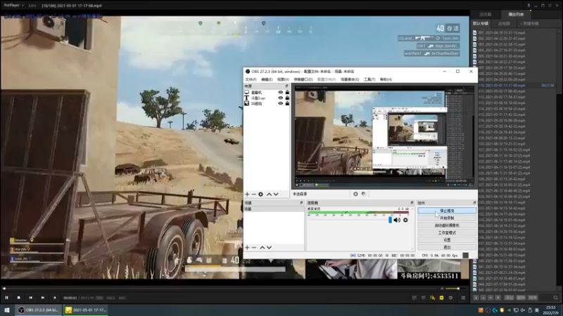Open desktop audio gear settings in OBS mixer
The height and width of the screenshot is (316, 563).
tap(405, 220)
